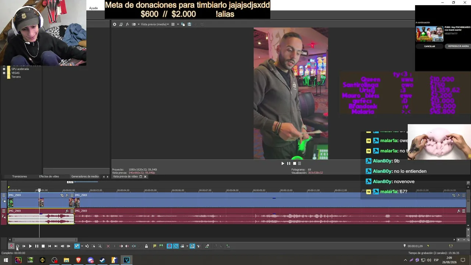Open split screen view dropdown arrow
The height and width of the screenshot is (265, 471).
tap(138, 24)
